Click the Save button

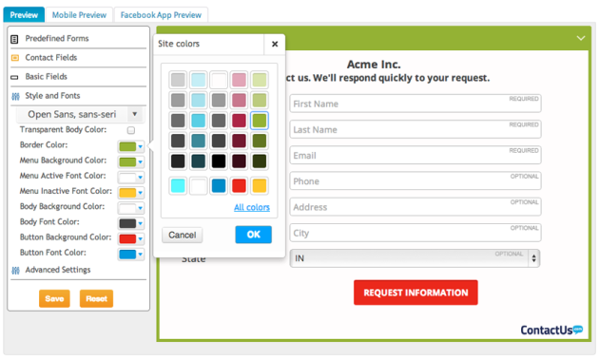(x=54, y=298)
